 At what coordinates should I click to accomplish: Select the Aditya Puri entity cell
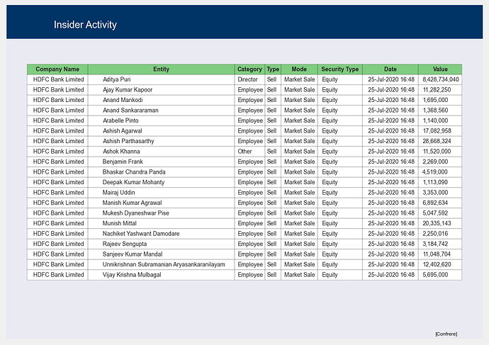[x=161, y=79]
